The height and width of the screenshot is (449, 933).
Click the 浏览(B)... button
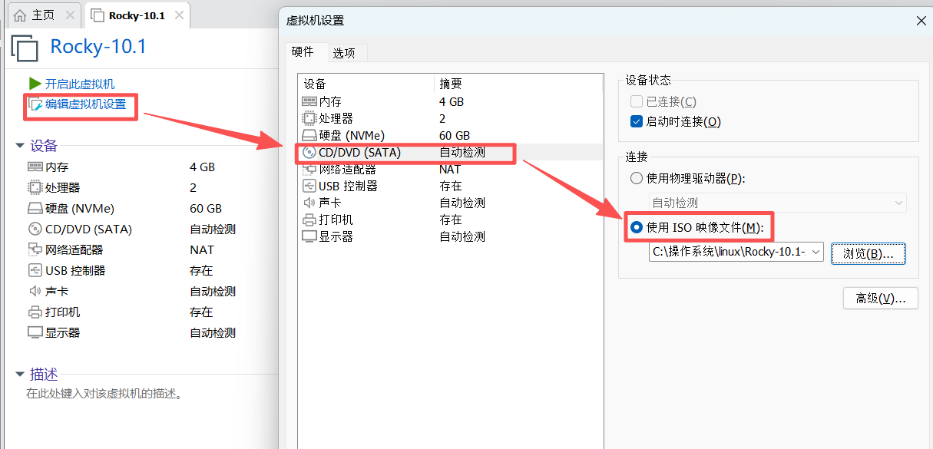[x=868, y=253]
